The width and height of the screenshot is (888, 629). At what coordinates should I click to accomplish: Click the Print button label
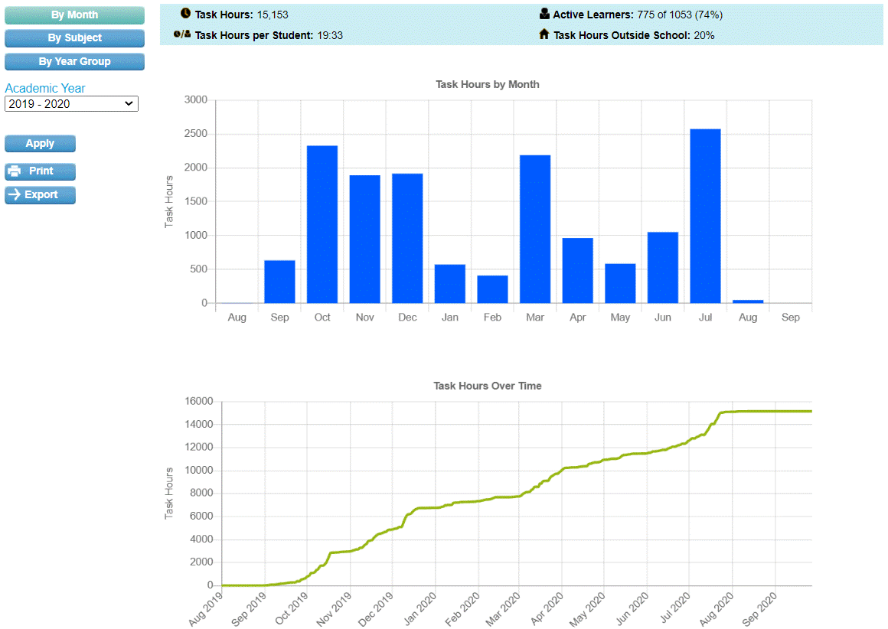(x=41, y=171)
